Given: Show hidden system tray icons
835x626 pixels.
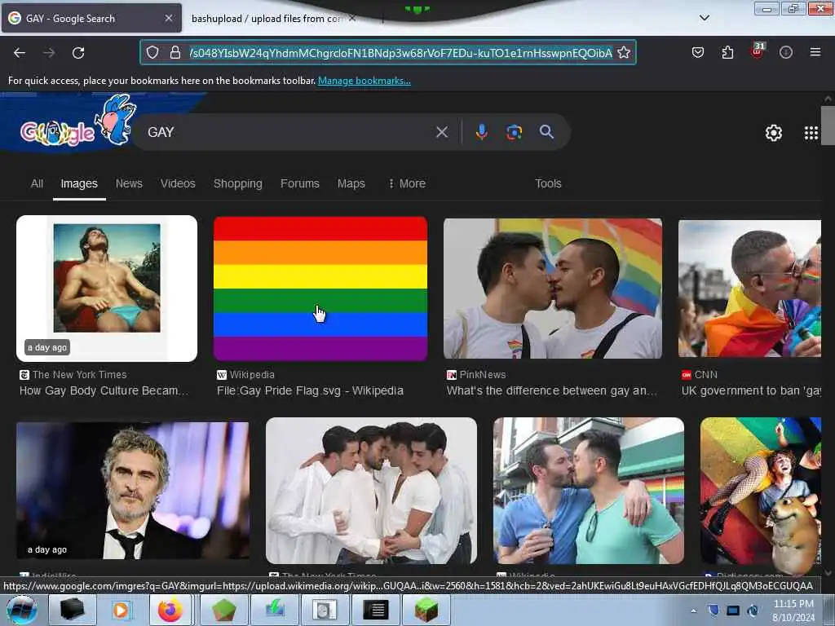Looking at the screenshot, I should point(693,611).
